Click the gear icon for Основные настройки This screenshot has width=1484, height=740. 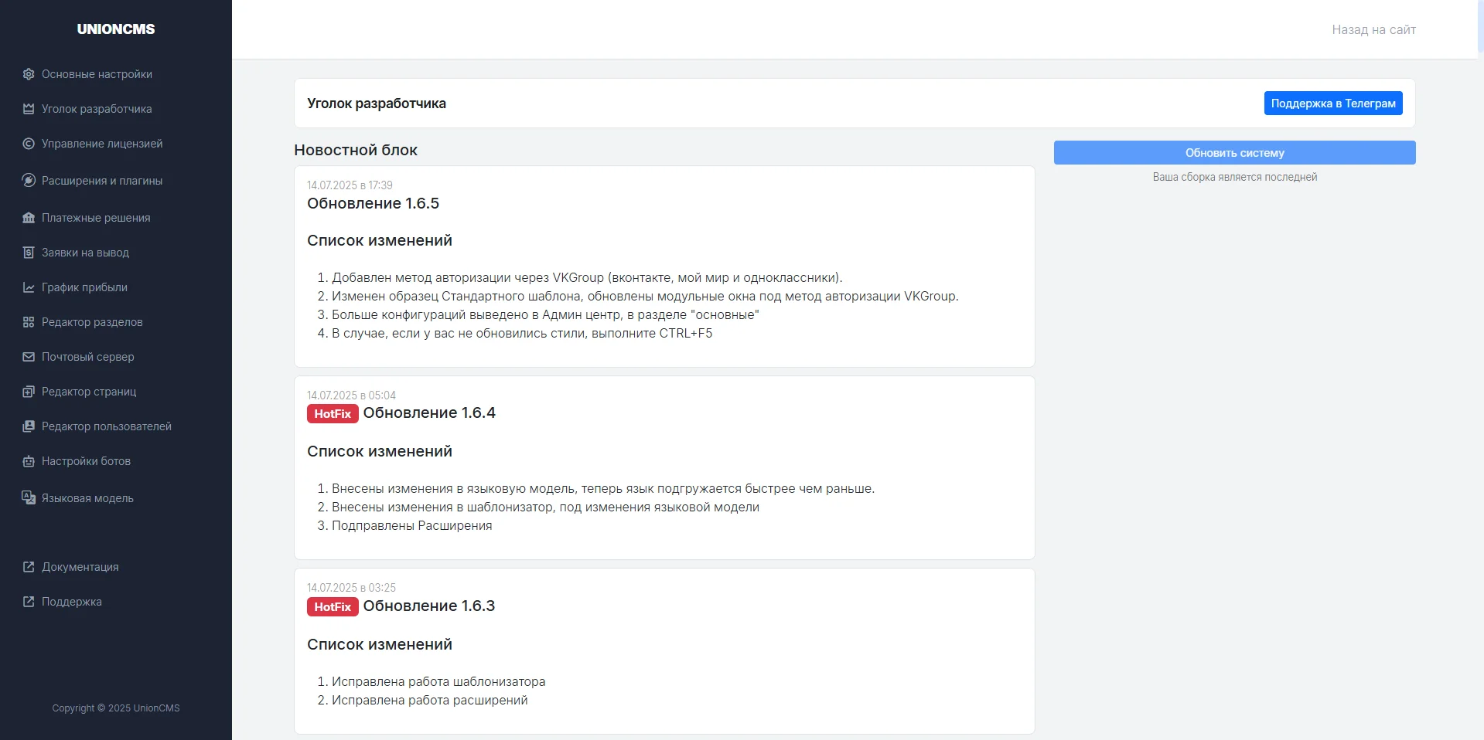click(29, 74)
